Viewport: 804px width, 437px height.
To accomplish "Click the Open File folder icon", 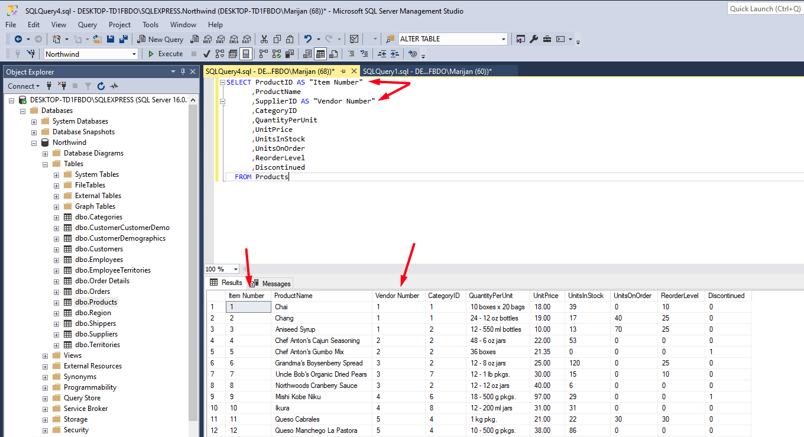I will tap(97, 39).
